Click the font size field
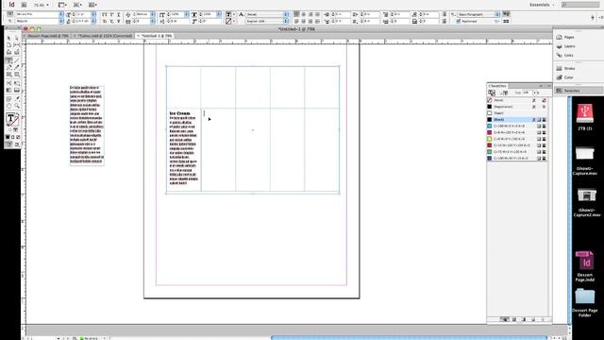 [81, 14]
